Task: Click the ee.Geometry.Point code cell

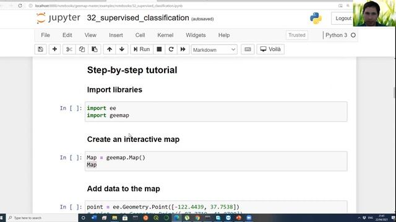Action: pos(216,207)
